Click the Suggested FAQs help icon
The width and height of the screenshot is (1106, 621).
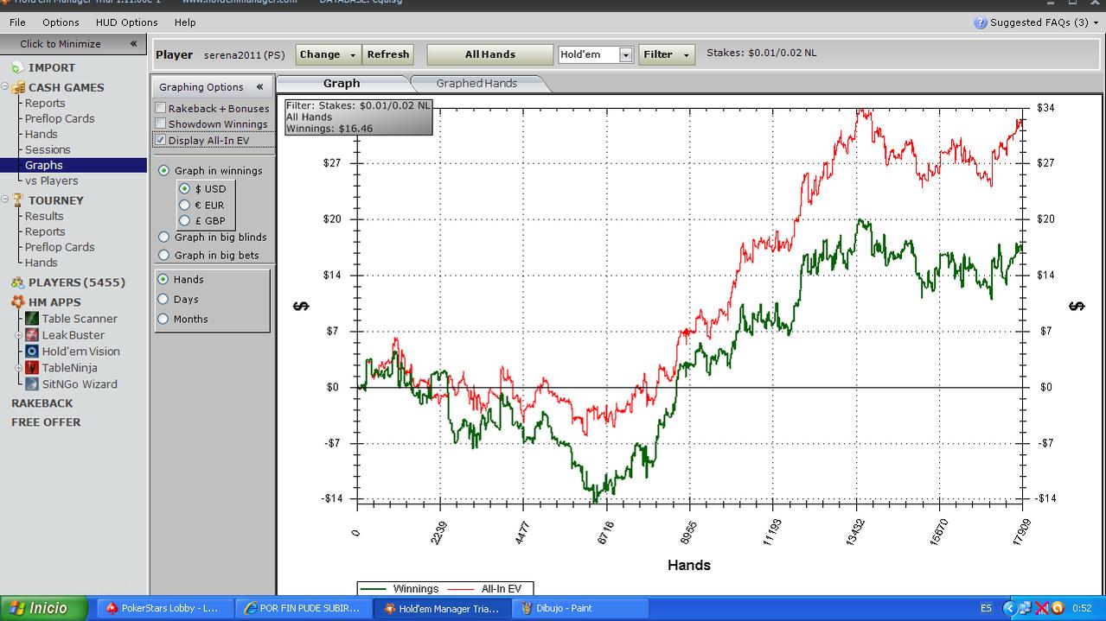pyautogui.click(x=981, y=22)
